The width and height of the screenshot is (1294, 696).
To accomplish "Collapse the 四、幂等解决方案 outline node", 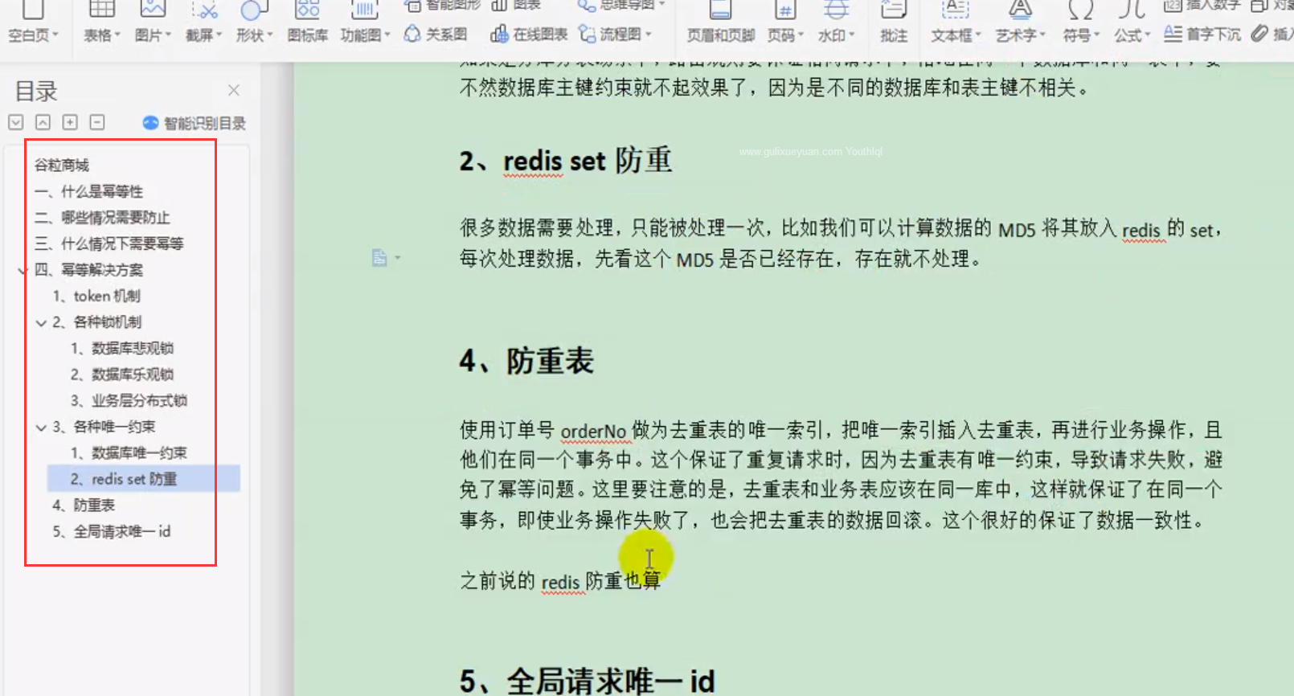I will pyautogui.click(x=23, y=271).
